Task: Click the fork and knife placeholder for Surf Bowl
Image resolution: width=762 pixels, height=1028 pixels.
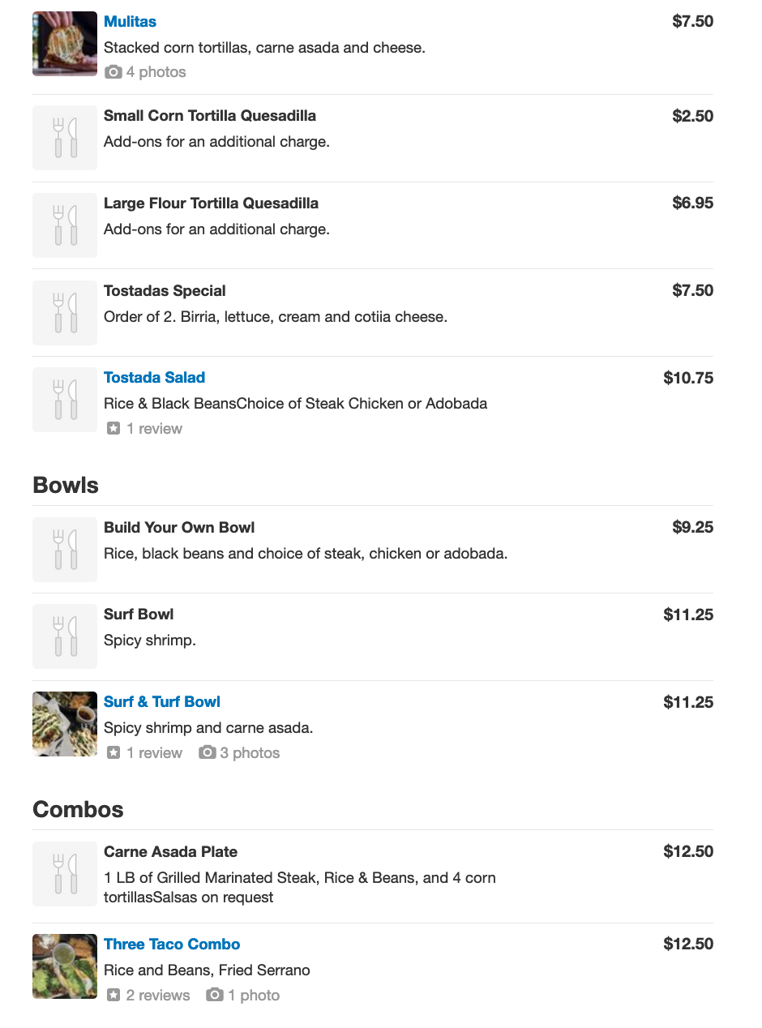Action: 65,636
